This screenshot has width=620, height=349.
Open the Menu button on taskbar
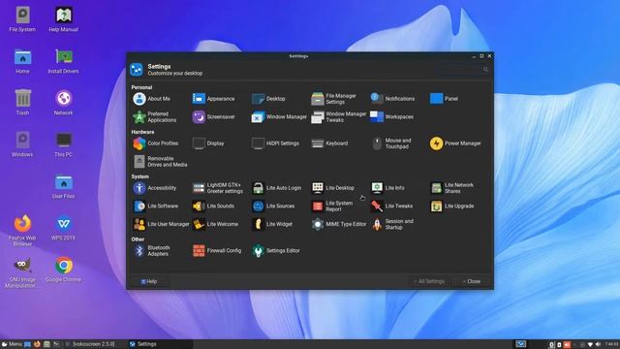(12, 344)
